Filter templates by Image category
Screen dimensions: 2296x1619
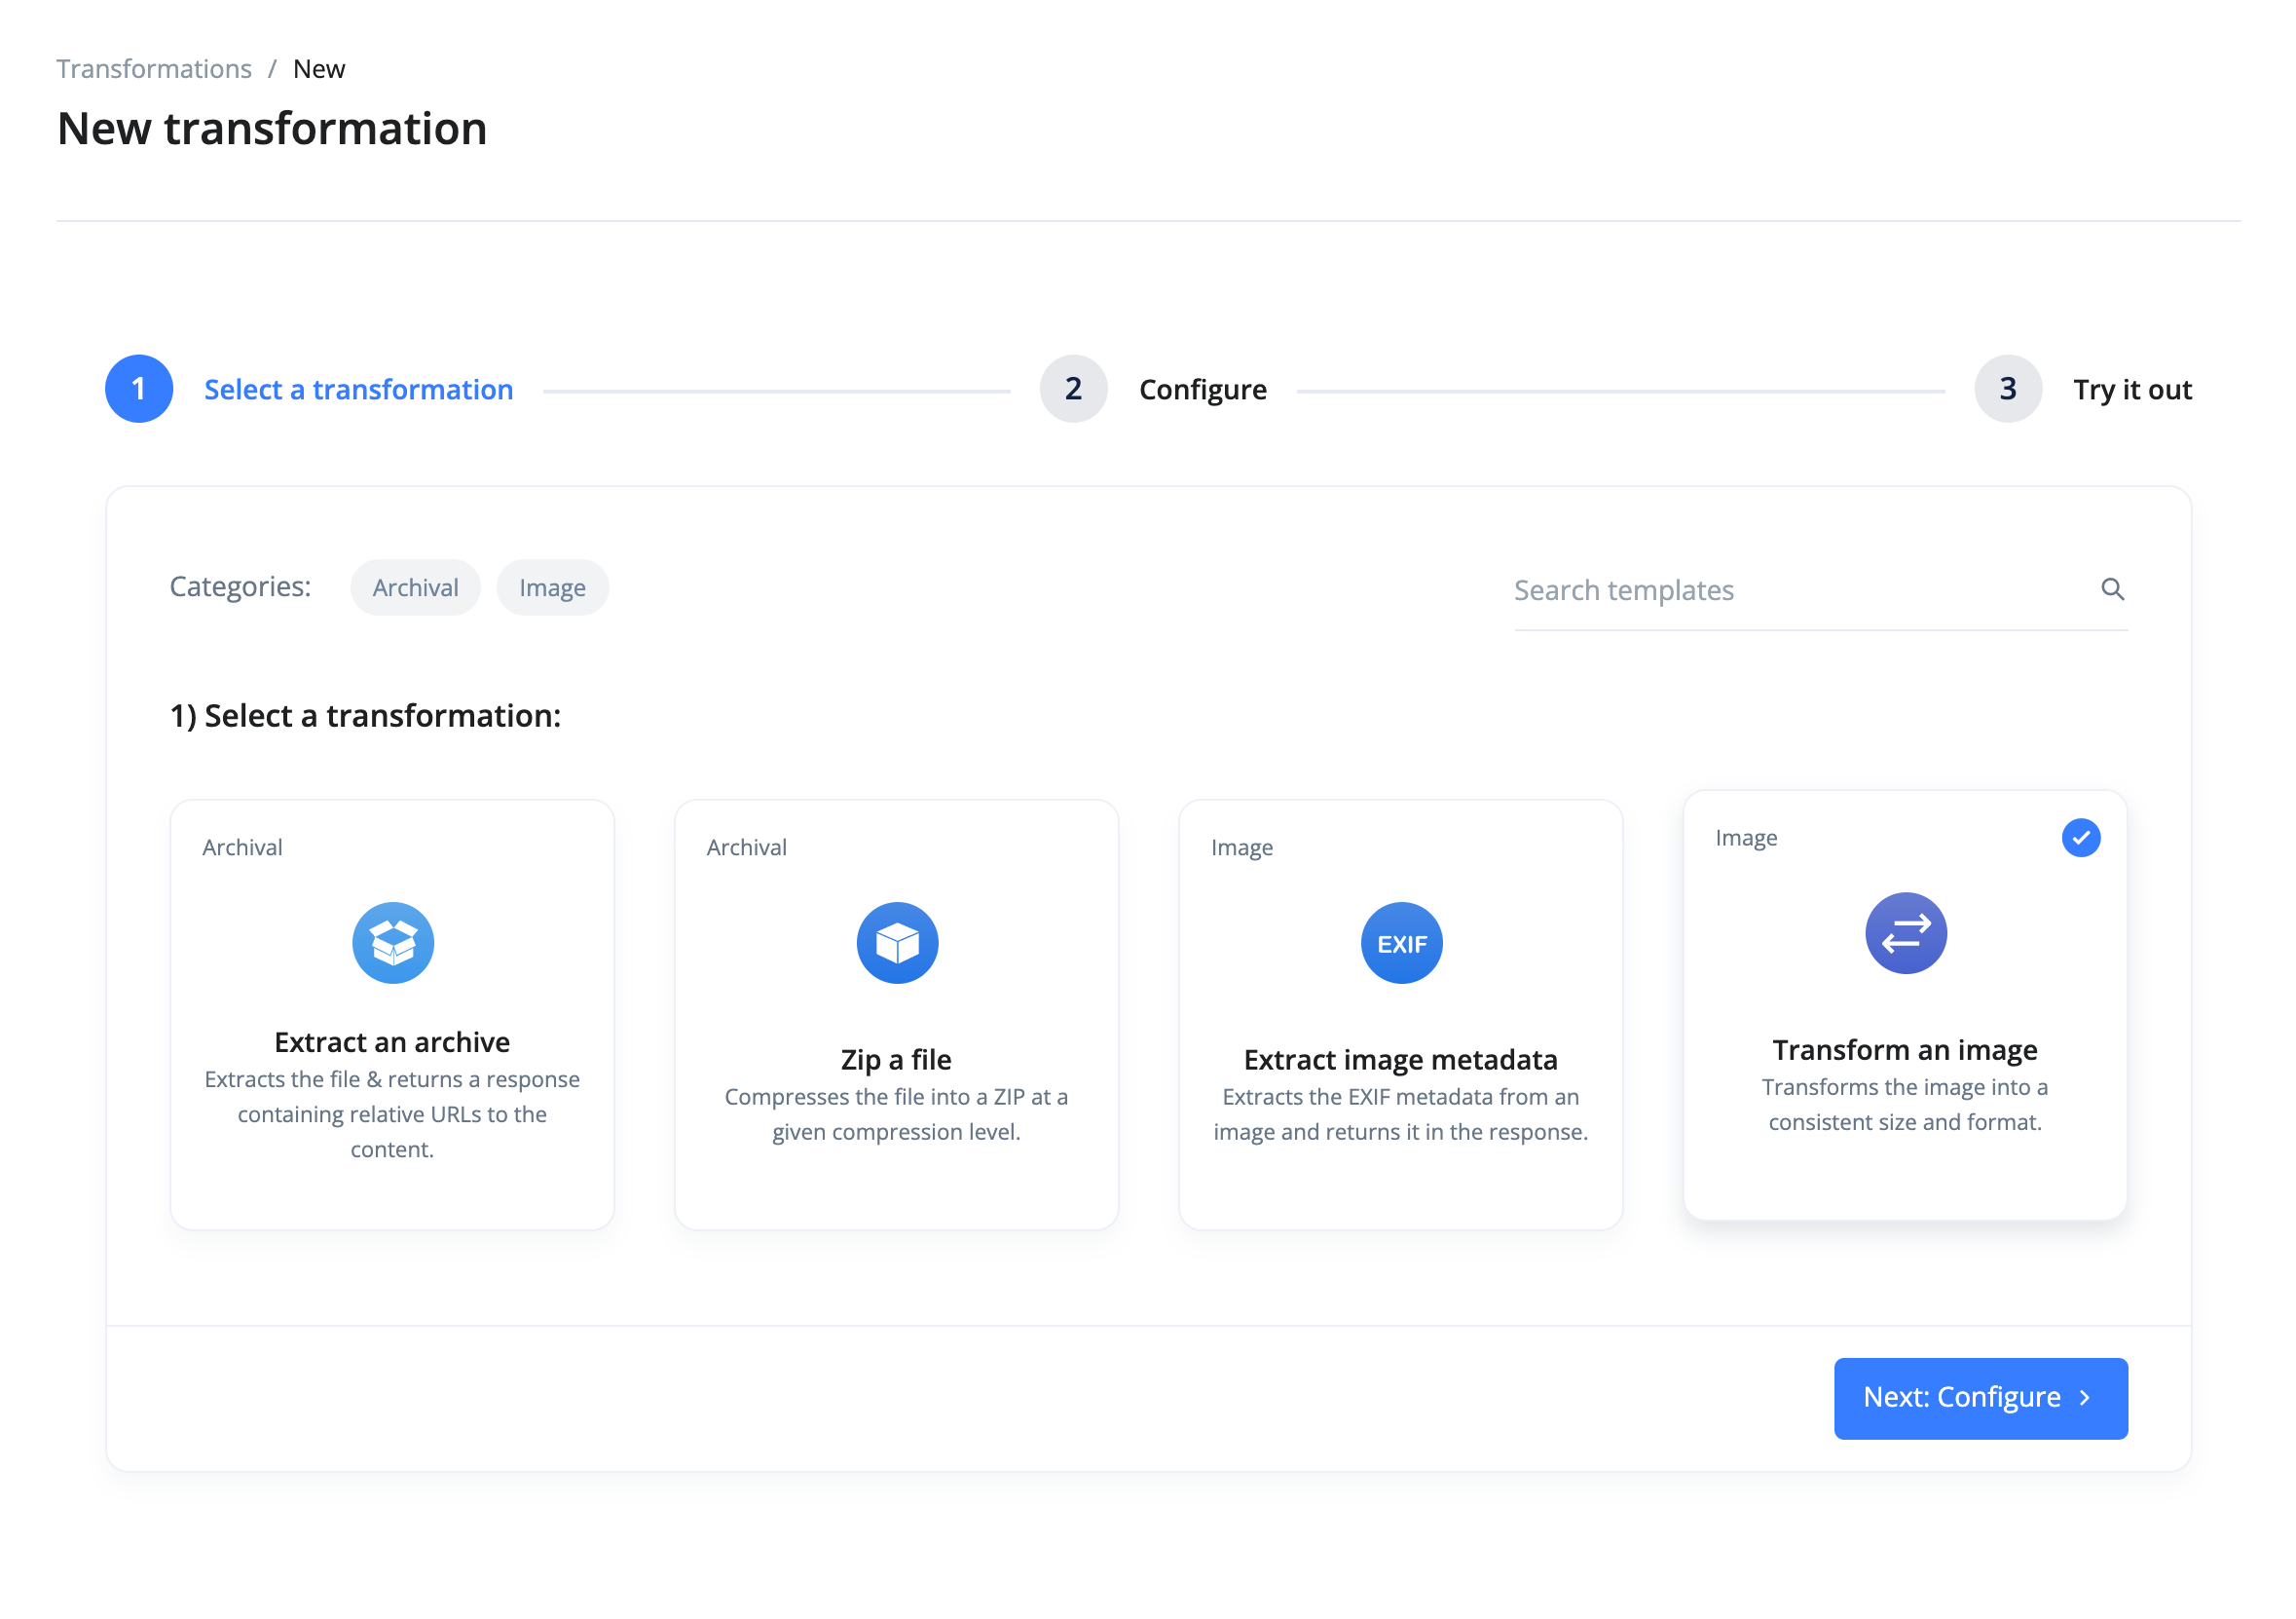coord(552,587)
